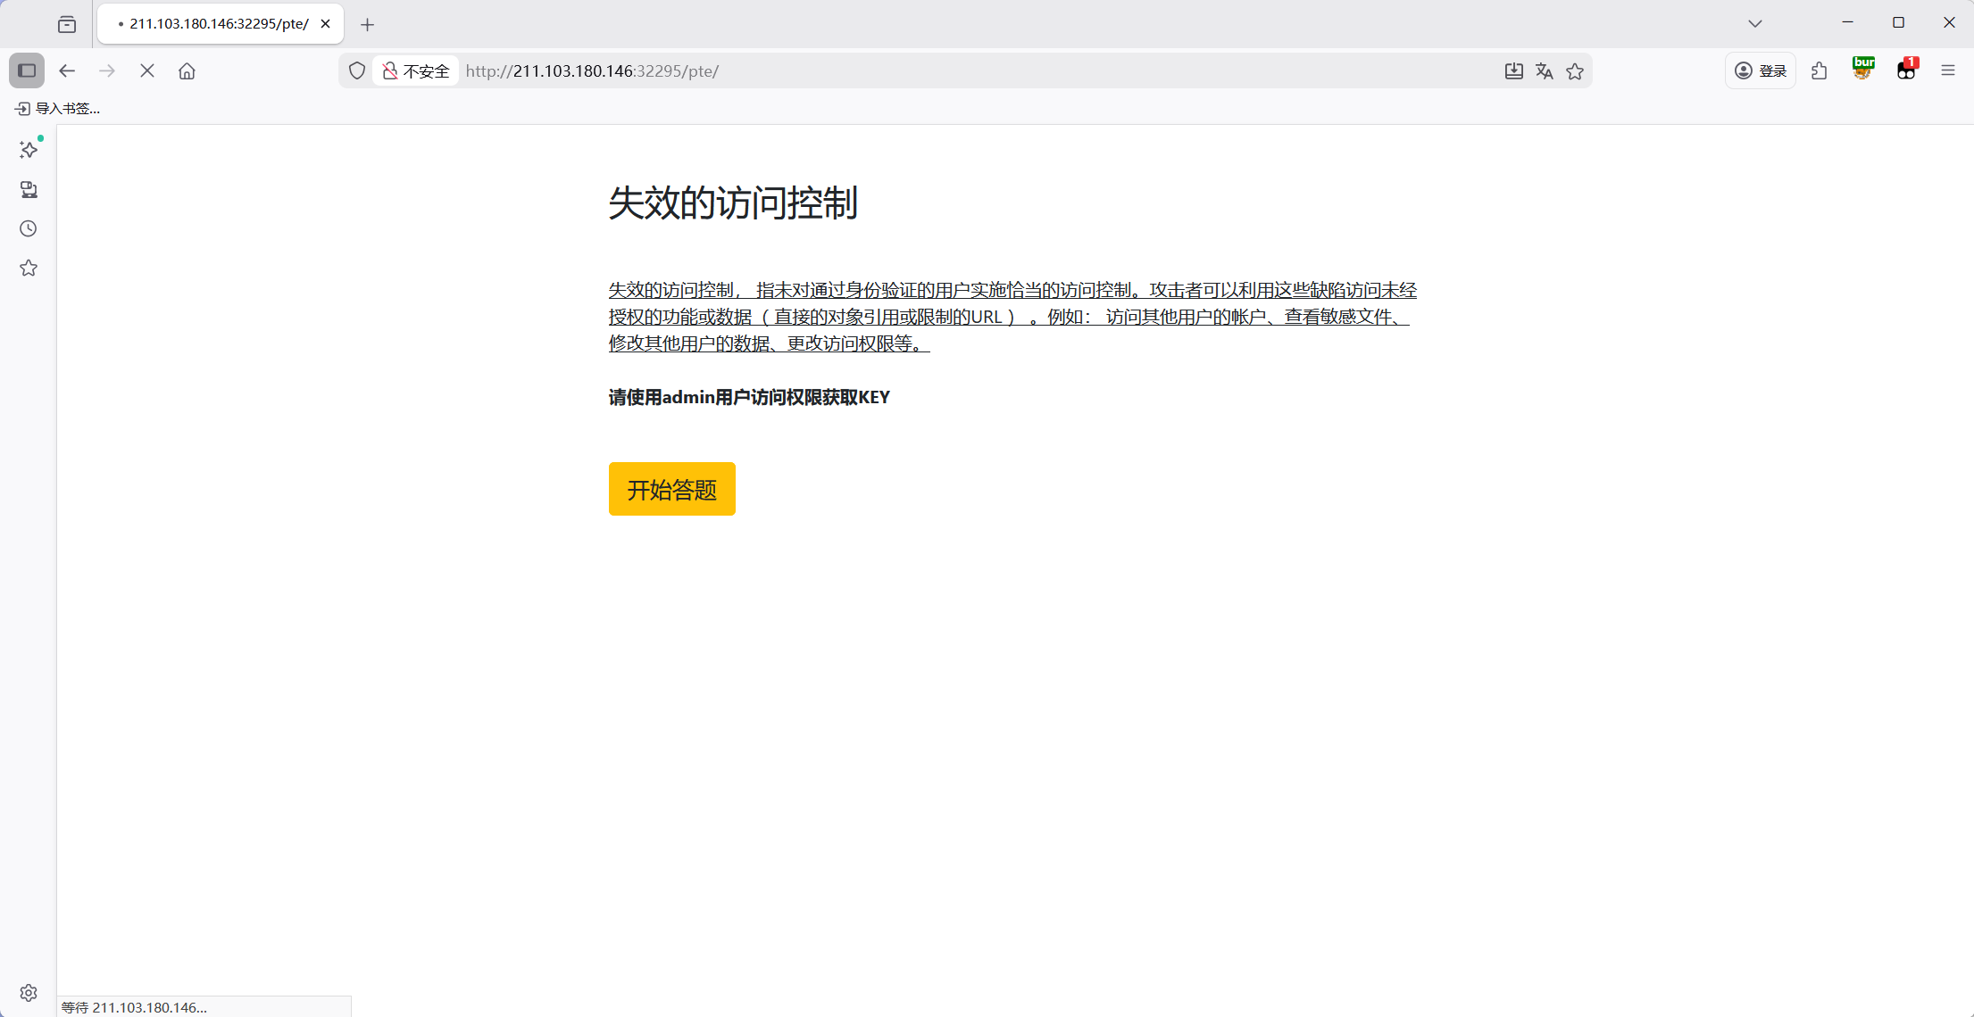The width and height of the screenshot is (1974, 1017).
Task: Open the home page
Action: tap(187, 70)
